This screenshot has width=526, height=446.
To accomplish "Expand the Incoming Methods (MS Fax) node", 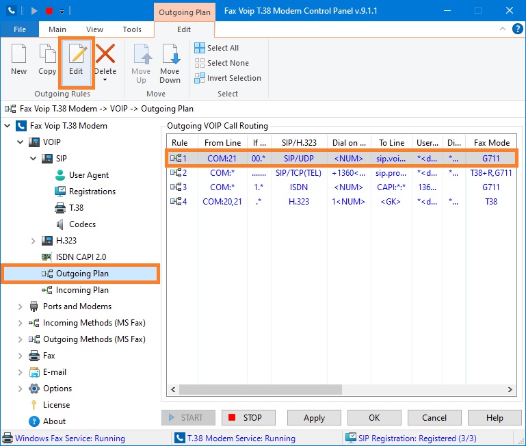I will (x=20, y=323).
